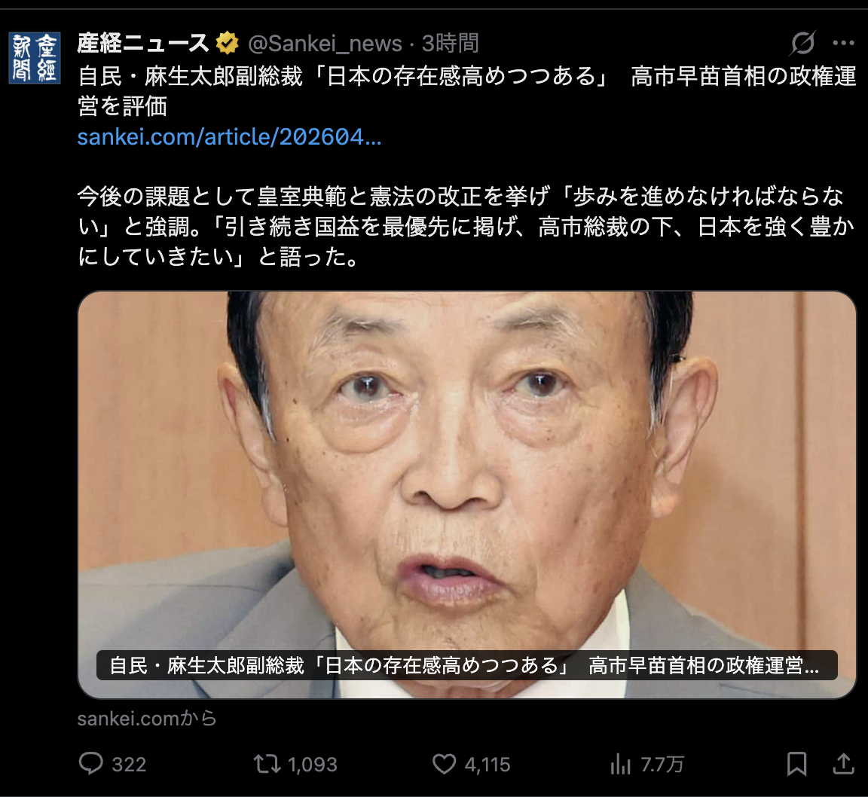Click the post body text paragraph
Viewport: 868px width, 797px height.
coord(466,227)
